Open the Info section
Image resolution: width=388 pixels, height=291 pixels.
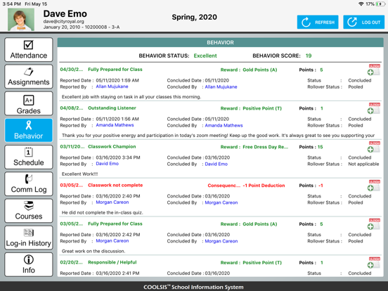pyautogui.click(x=29, y=264)
